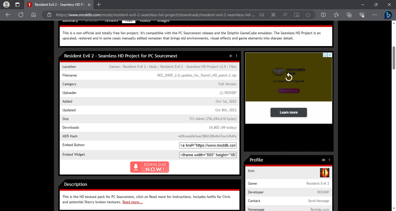The image size is (396, 211).
Task: Open the Favorites list
Action: pos(336,15)
